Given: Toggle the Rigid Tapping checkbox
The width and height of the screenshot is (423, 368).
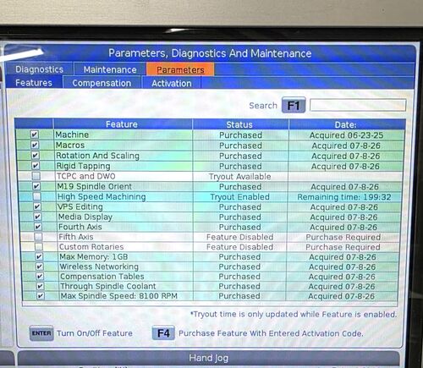Looking at the screenshot, I should 36,166.
